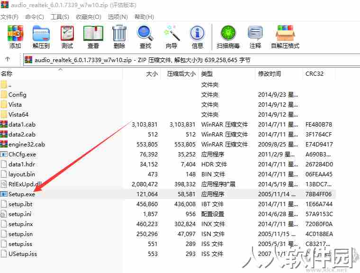Click the 测试 (Test) toolbar icon
This screenshot has height=273, width=360.
click(67, 34)
